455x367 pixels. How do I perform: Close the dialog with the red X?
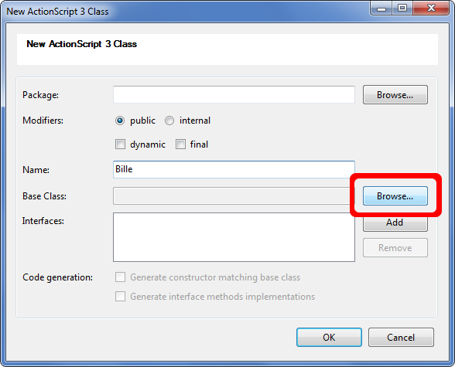click(x=431, y=8)
